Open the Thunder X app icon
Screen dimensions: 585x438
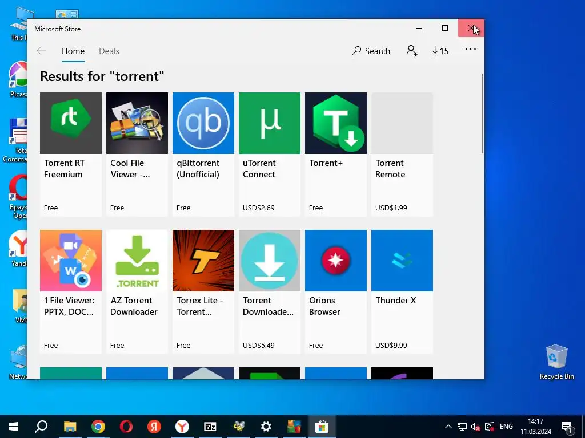pyautogui.click(x=402, y=260)
